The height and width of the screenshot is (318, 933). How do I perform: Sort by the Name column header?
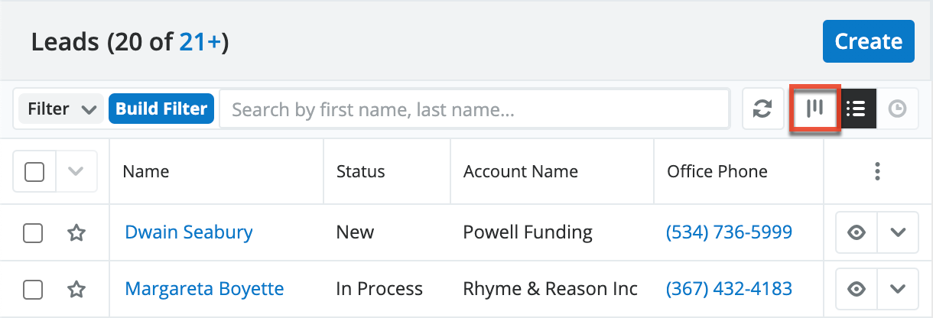(x=146, y=172)
